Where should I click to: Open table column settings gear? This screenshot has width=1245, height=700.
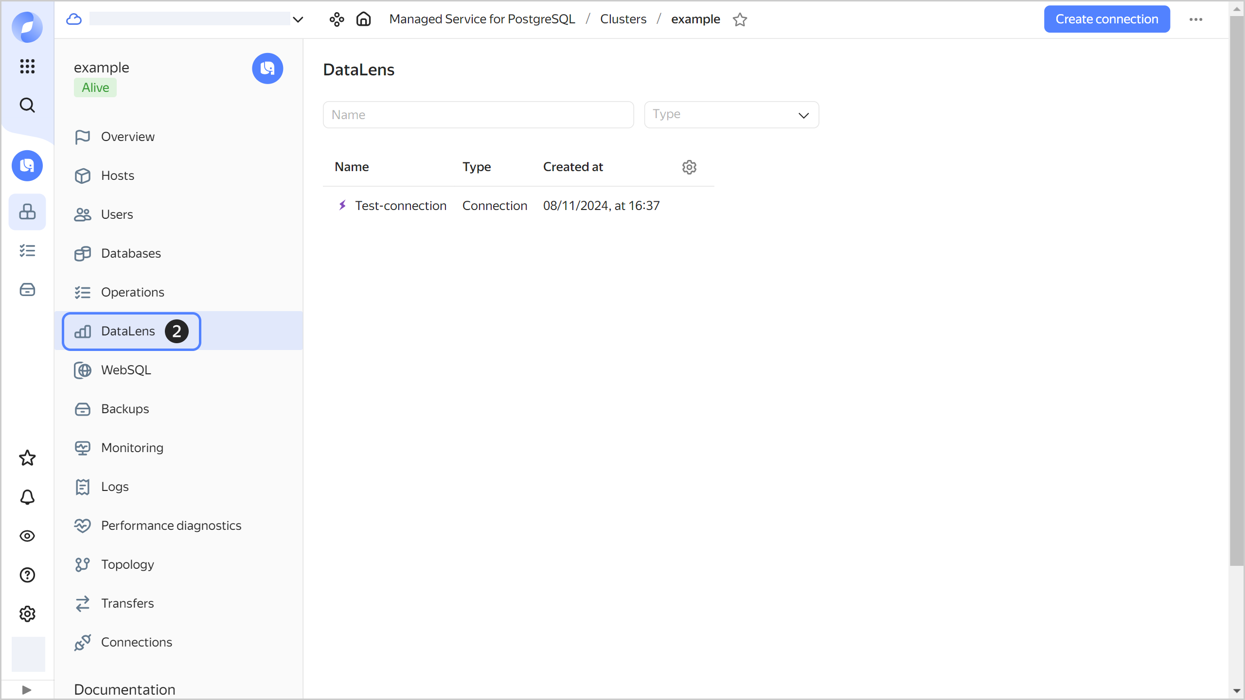click(689, 167)
